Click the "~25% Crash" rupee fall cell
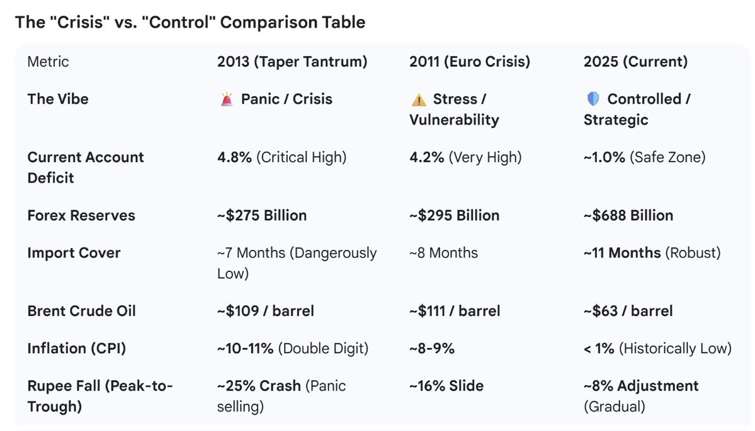The height and width of the screenshot is (431, 755). (281, 396)
